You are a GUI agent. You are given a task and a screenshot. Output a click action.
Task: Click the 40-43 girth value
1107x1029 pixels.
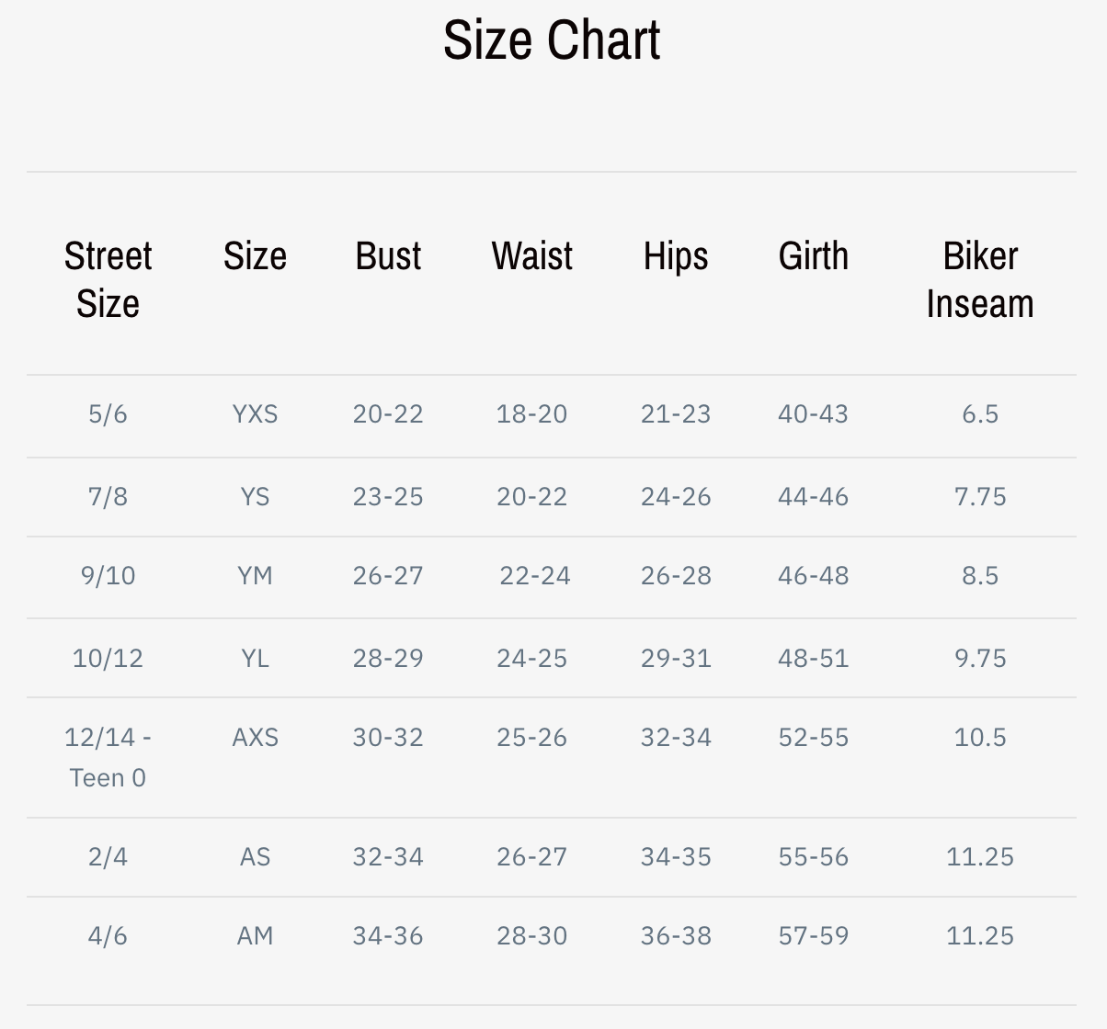click(813, 414)
